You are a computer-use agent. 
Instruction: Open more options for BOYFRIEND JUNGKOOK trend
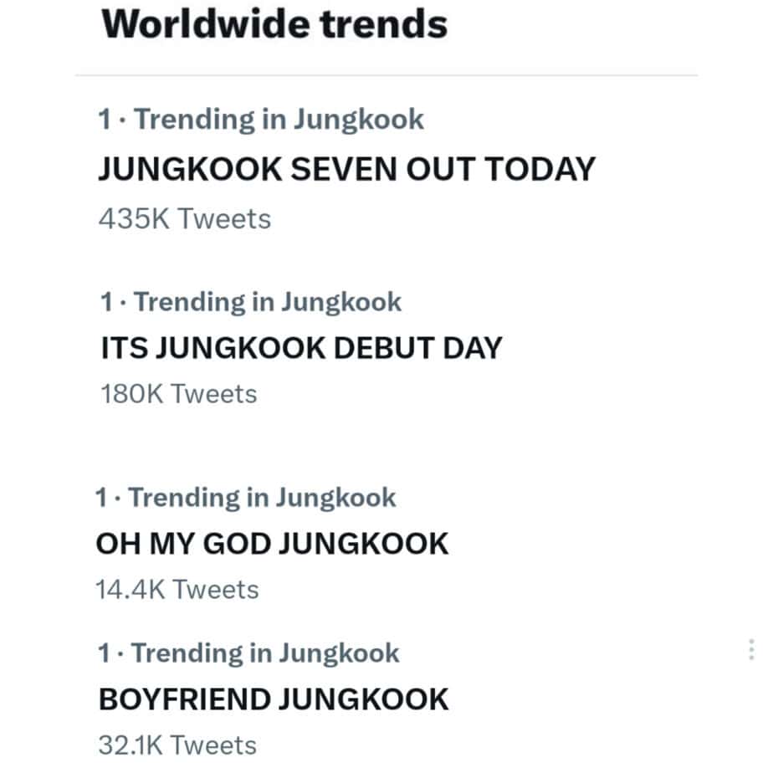pyautogui.click(x=750, y=650)
